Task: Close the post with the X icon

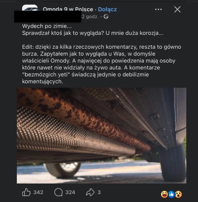Action: pyautogui.click(x=178, y=9)
